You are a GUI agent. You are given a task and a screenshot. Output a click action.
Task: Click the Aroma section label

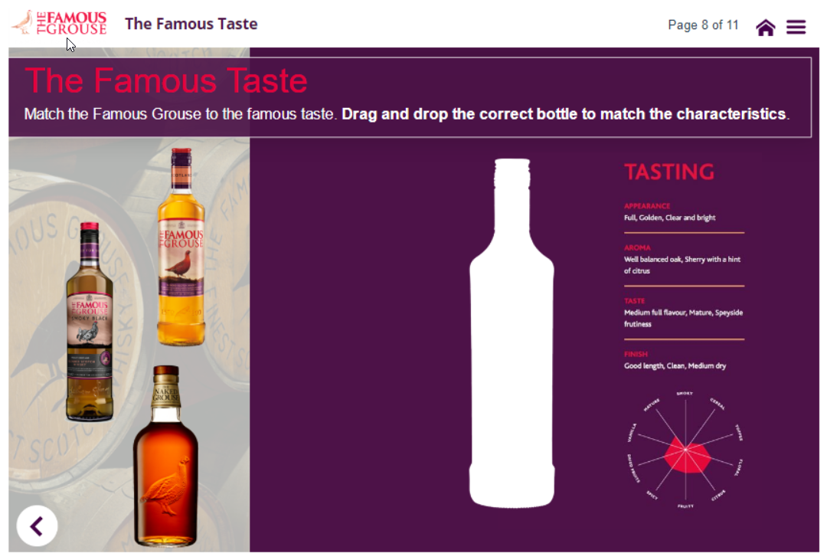(637, 247)
